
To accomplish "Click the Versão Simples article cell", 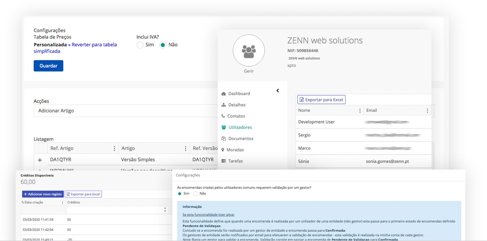I will 138,160.
